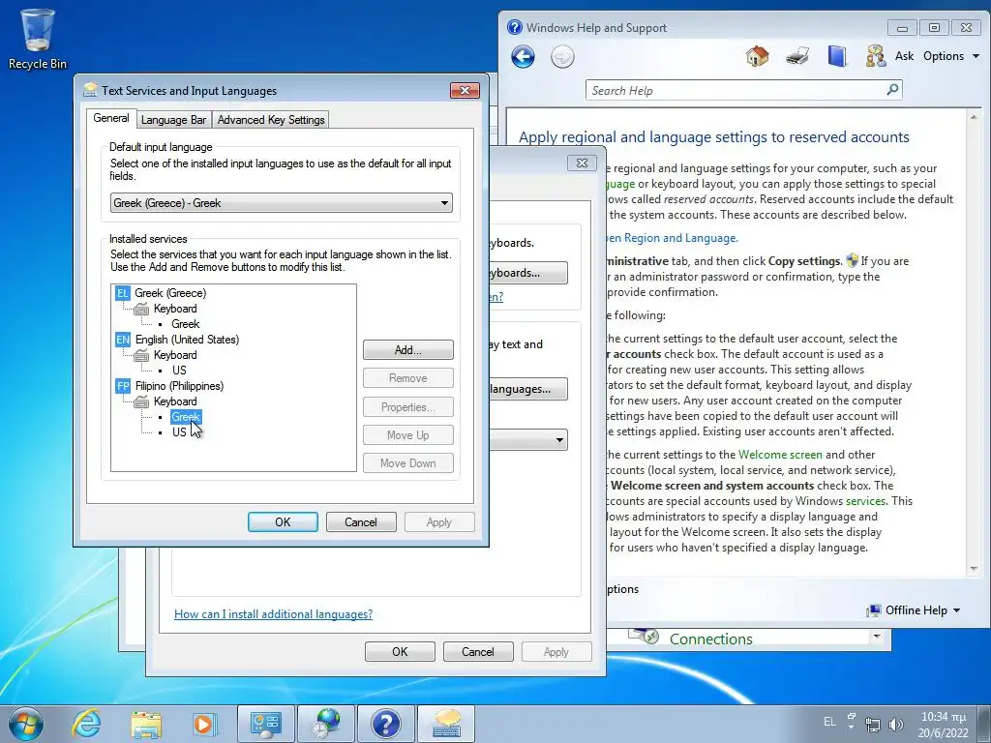Close the Text Services and Input Languages dialog
The image size is (991, 743).
(465, 90)
